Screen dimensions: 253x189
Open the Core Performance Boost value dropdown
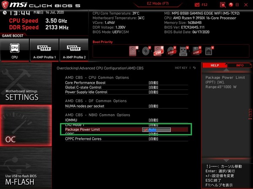pos(153,83)
